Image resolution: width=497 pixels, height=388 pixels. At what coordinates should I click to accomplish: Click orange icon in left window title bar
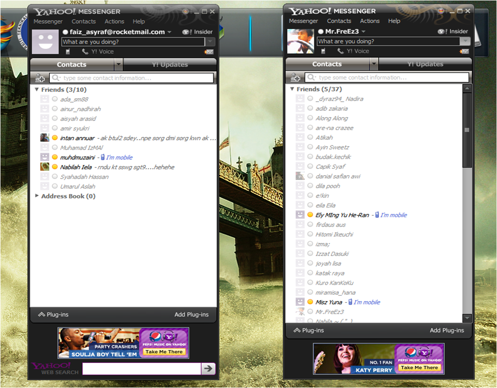tap(186, 12)
